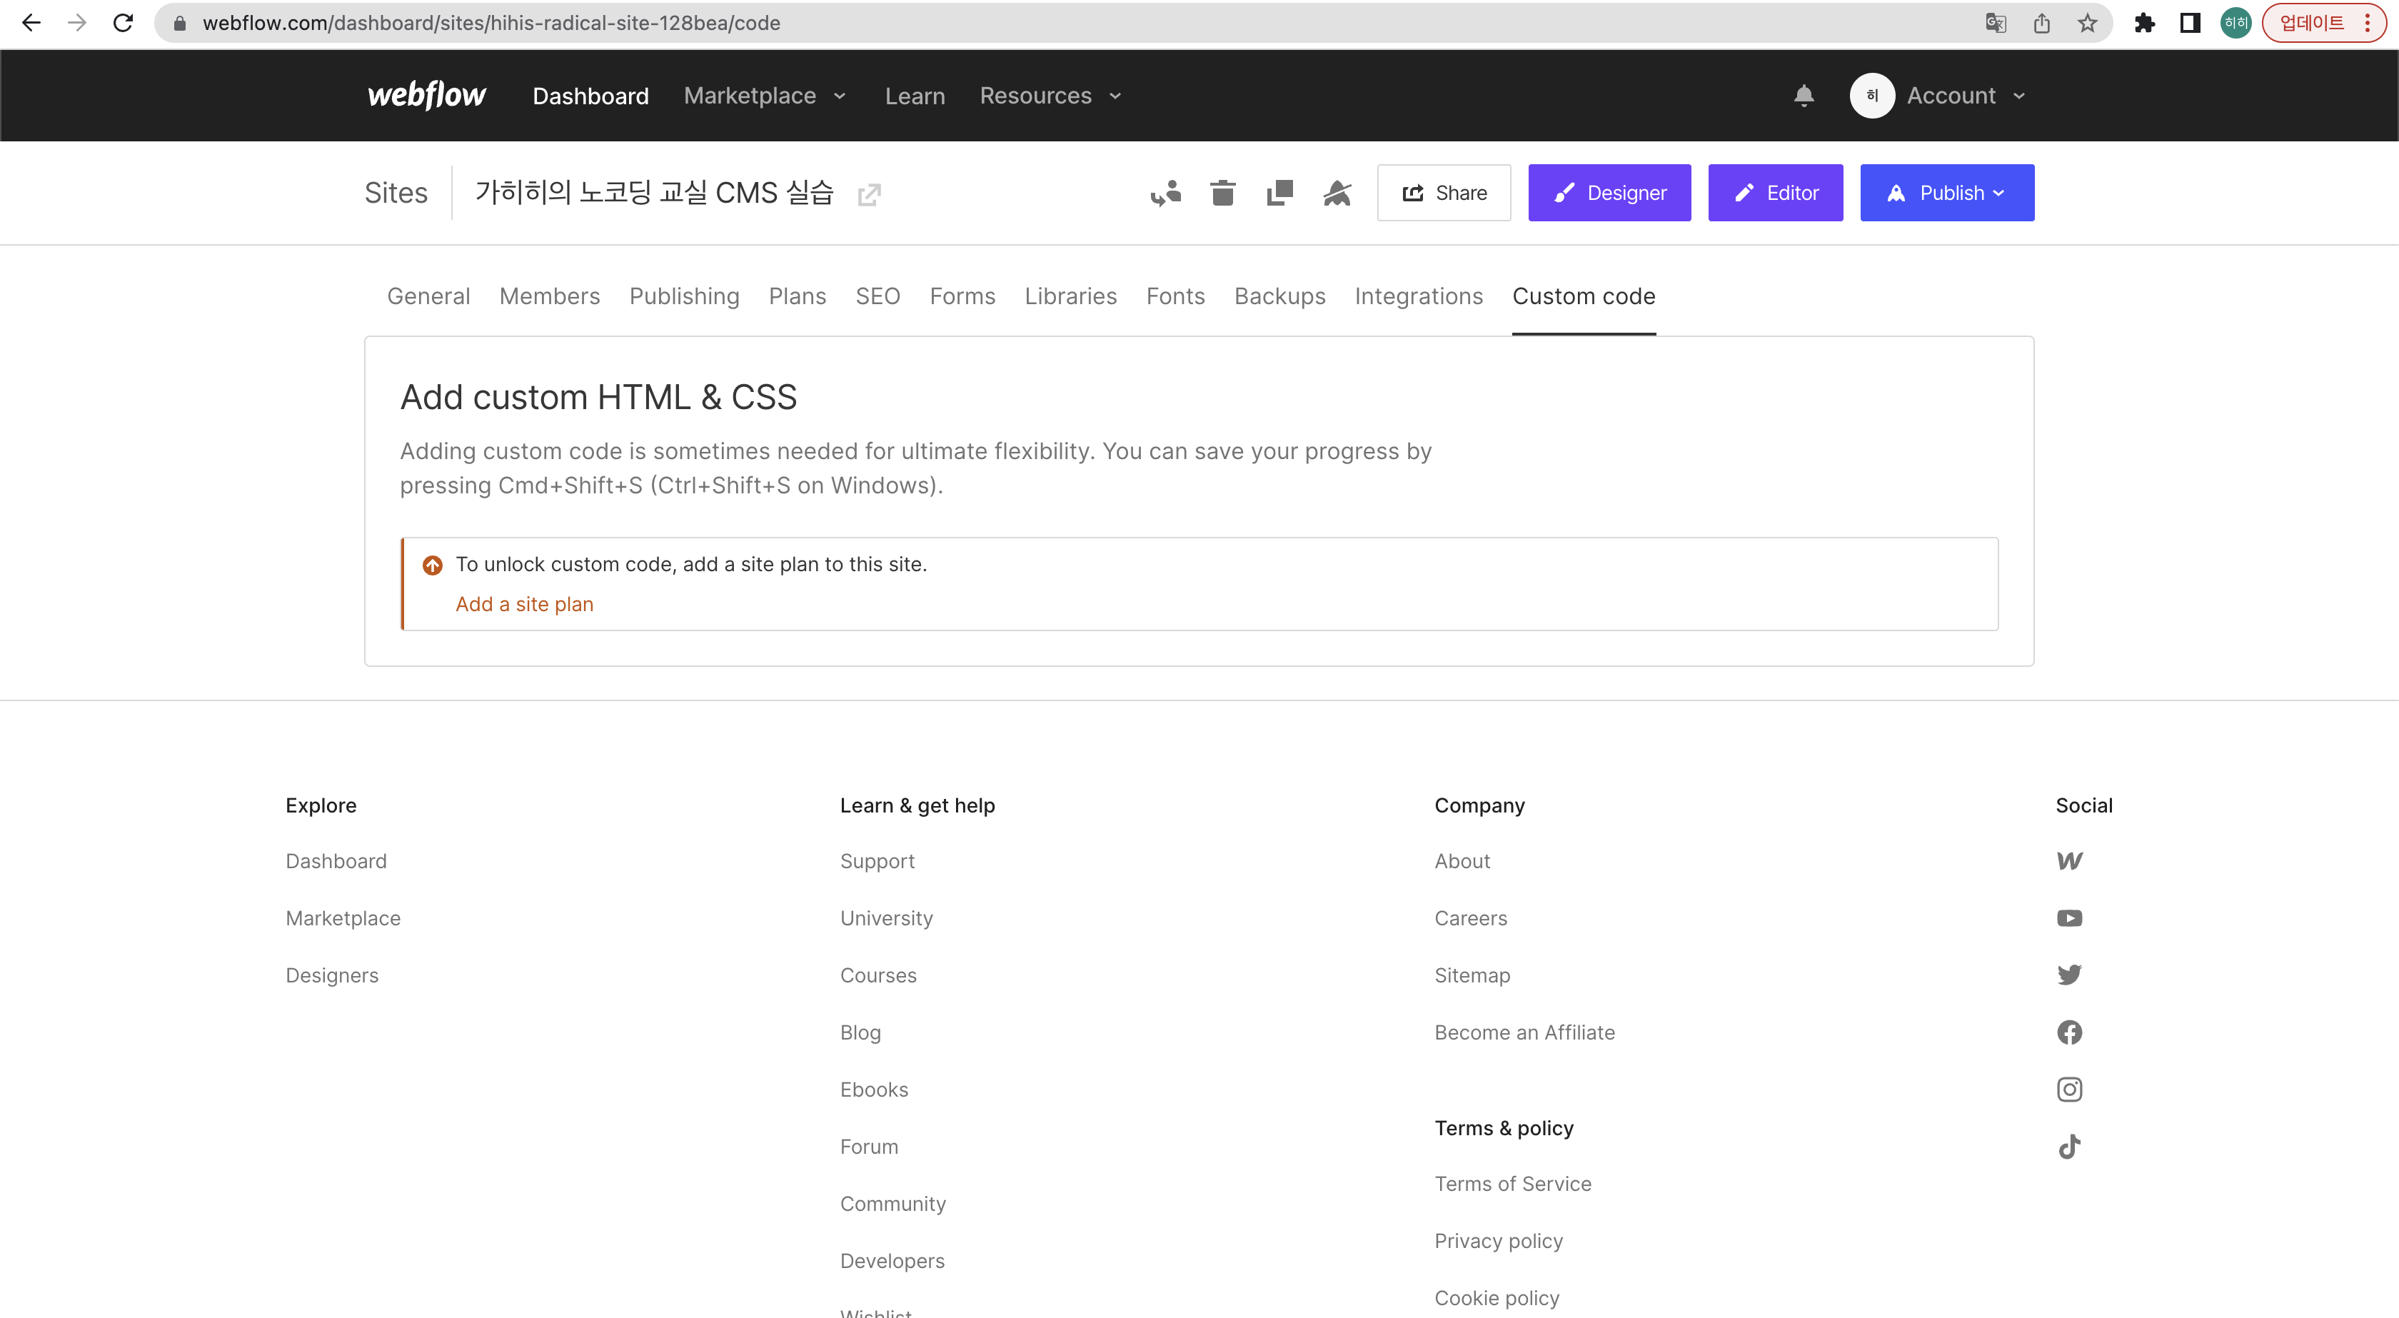2399x1318 pixels.
Task: Switch to the Libraries tab
Action: (1070, 296)
